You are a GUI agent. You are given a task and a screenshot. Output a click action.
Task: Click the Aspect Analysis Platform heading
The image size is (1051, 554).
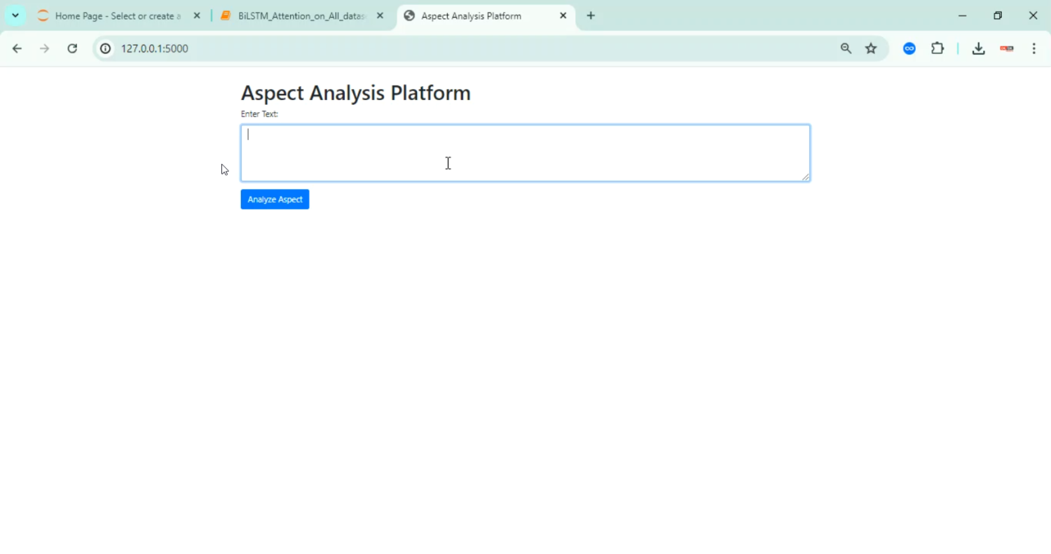click(356, 92)
